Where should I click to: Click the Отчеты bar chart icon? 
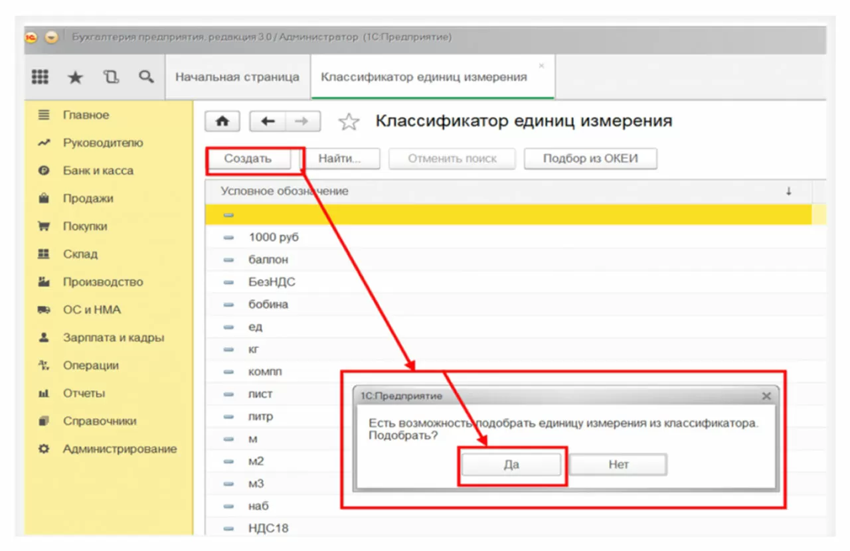pos(44,393)
